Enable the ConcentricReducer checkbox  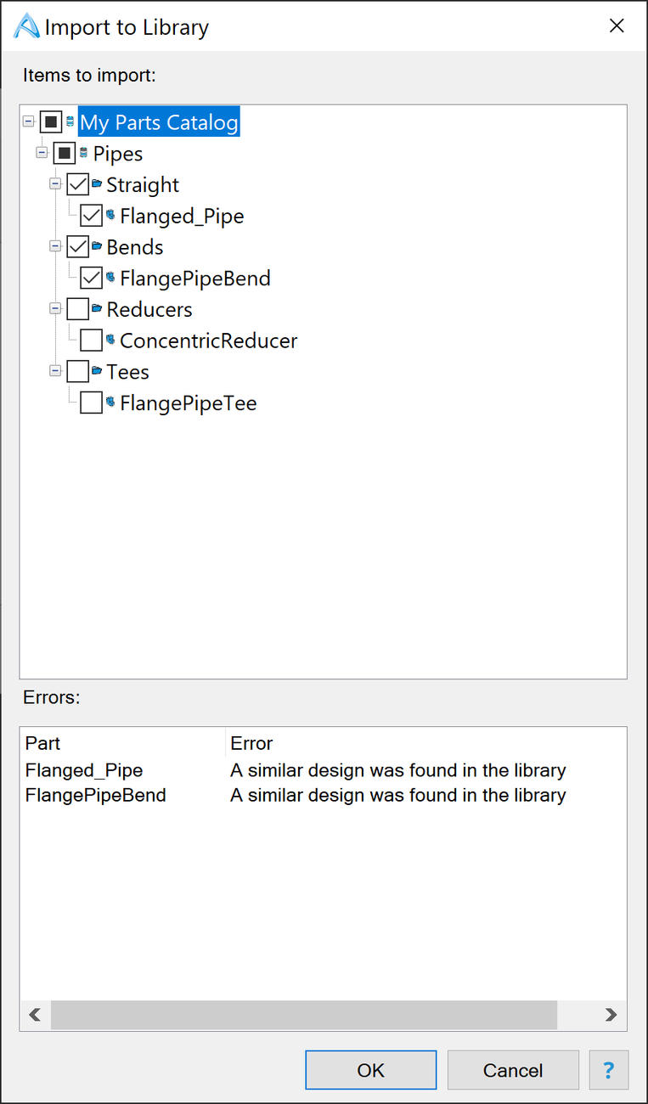point(91,341)
